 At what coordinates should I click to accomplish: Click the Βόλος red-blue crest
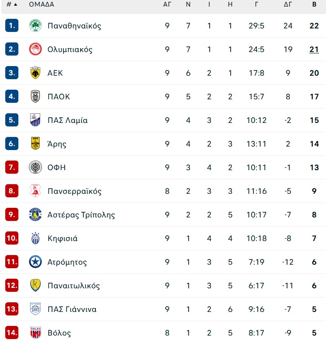pos(35,332)
